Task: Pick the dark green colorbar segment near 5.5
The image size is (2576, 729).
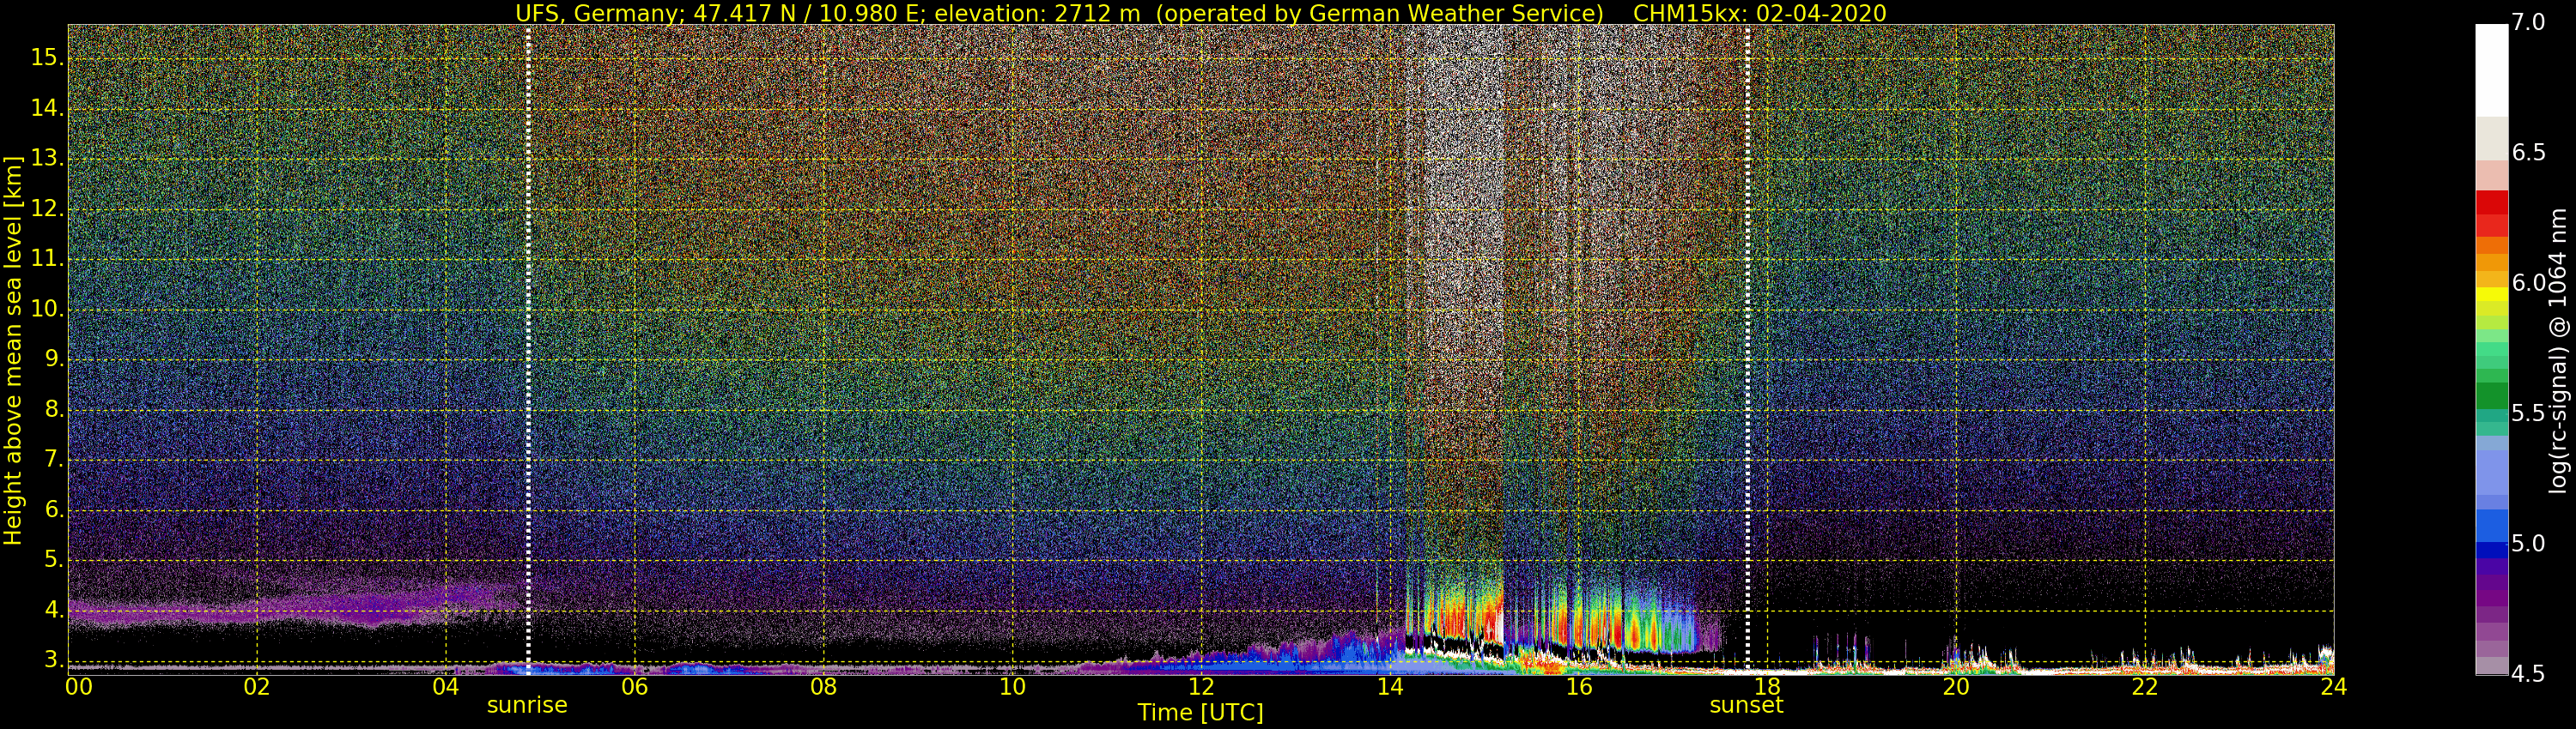Action: tap(2491, 395)
